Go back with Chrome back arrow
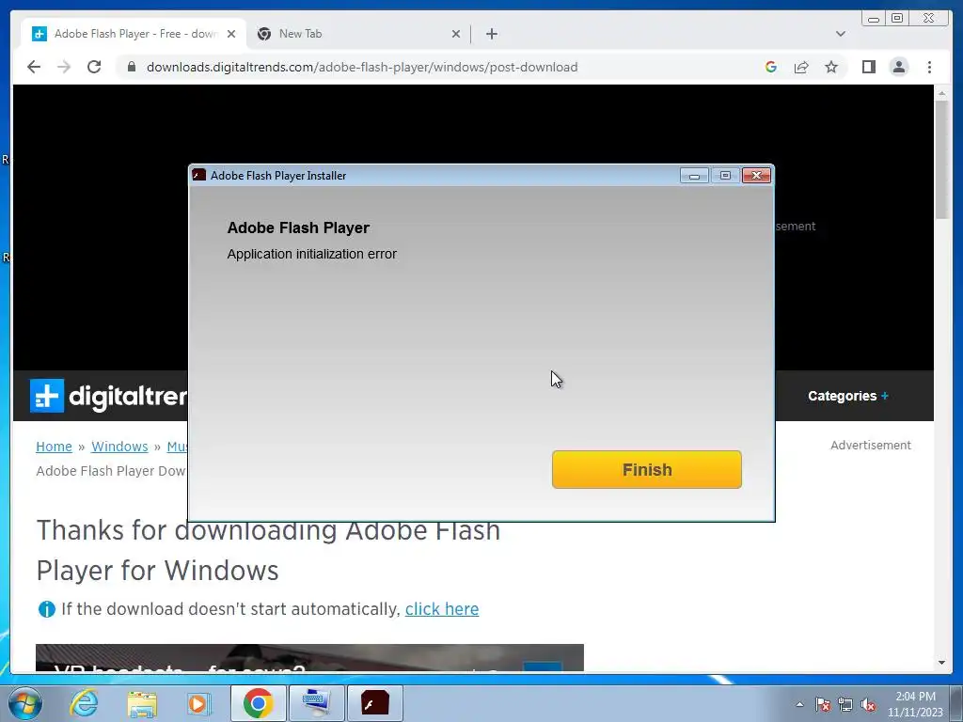Screen dimensions: 963x722 tap(34, 67)
